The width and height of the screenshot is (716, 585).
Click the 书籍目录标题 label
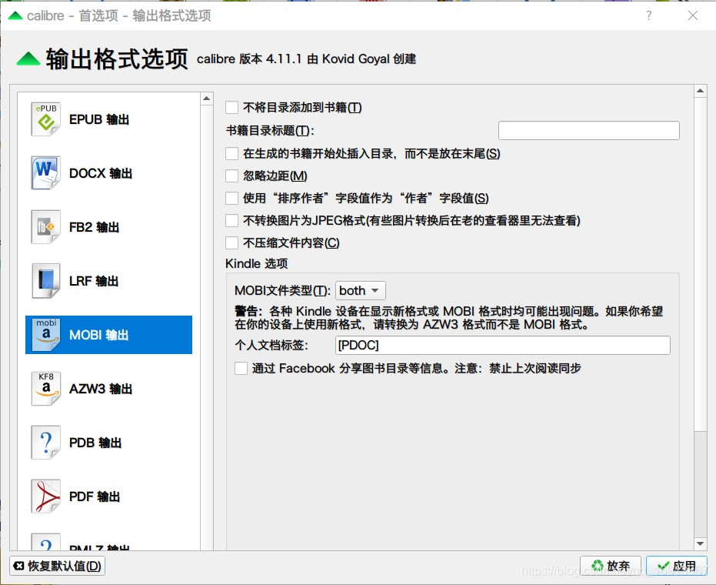(270, 131)
